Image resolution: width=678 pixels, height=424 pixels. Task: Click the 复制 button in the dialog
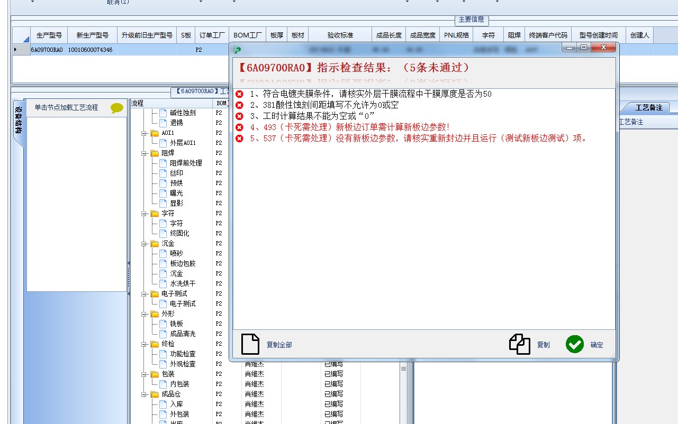[x=530, y=344]
